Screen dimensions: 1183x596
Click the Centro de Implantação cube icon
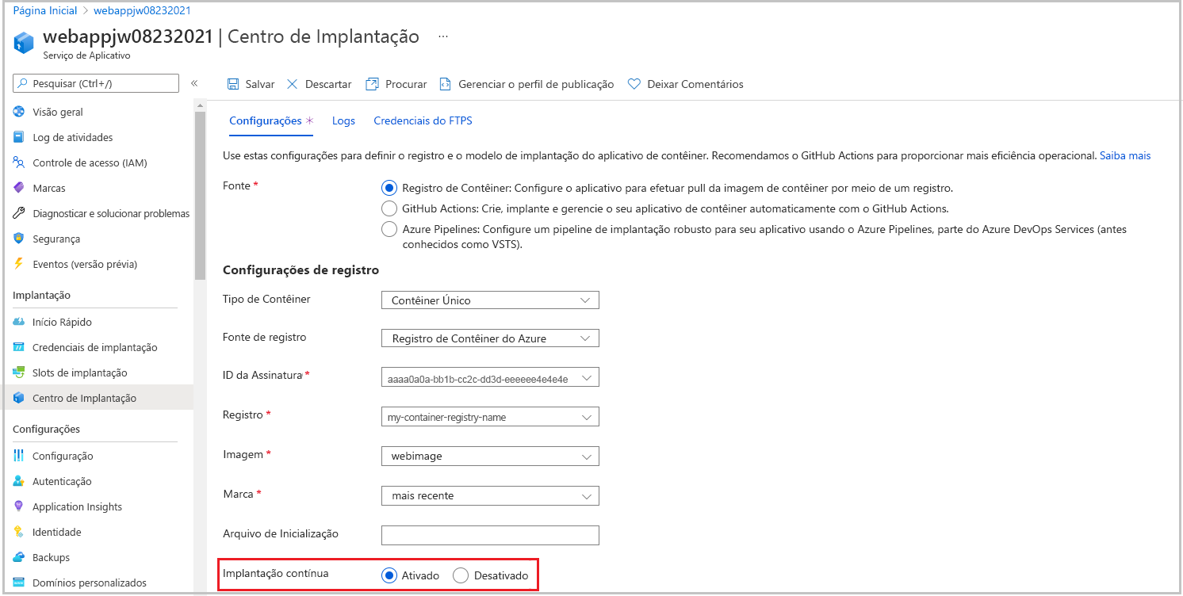(x=19, y=398)
